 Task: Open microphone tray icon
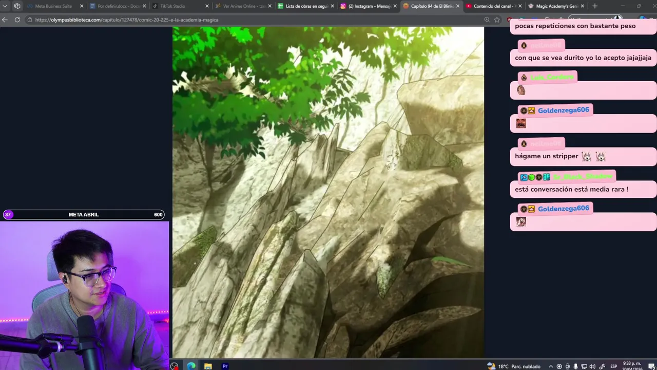click(x=575, y=366)
